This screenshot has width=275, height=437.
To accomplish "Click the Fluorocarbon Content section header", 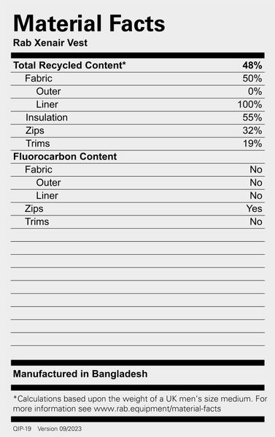I will click(65, 157).
